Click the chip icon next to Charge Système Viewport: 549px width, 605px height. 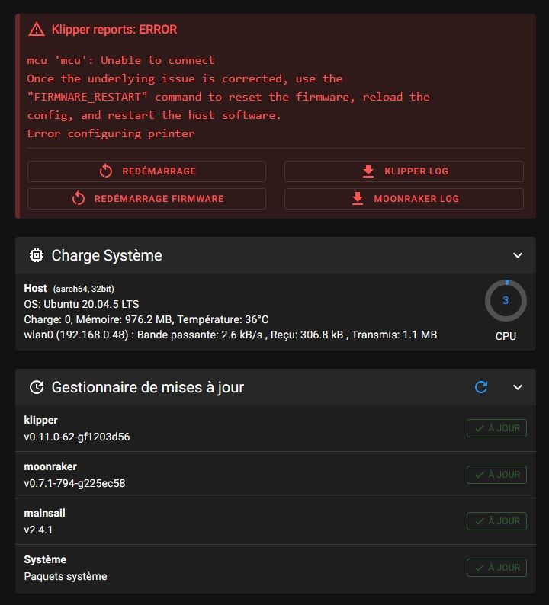37,255
